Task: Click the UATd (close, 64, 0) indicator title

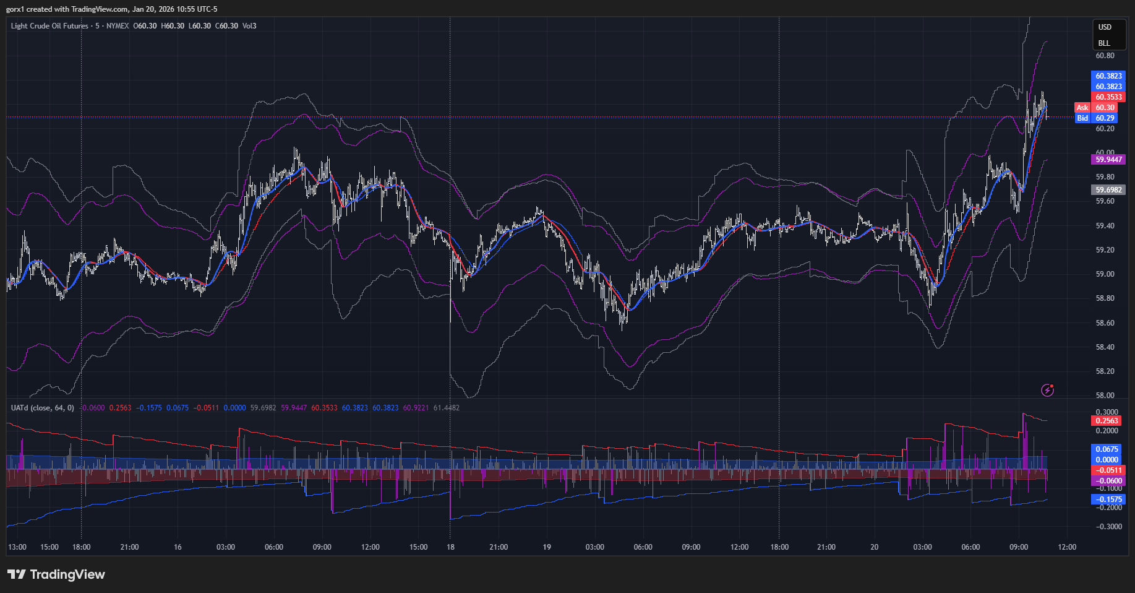Action: click(42, 408)
